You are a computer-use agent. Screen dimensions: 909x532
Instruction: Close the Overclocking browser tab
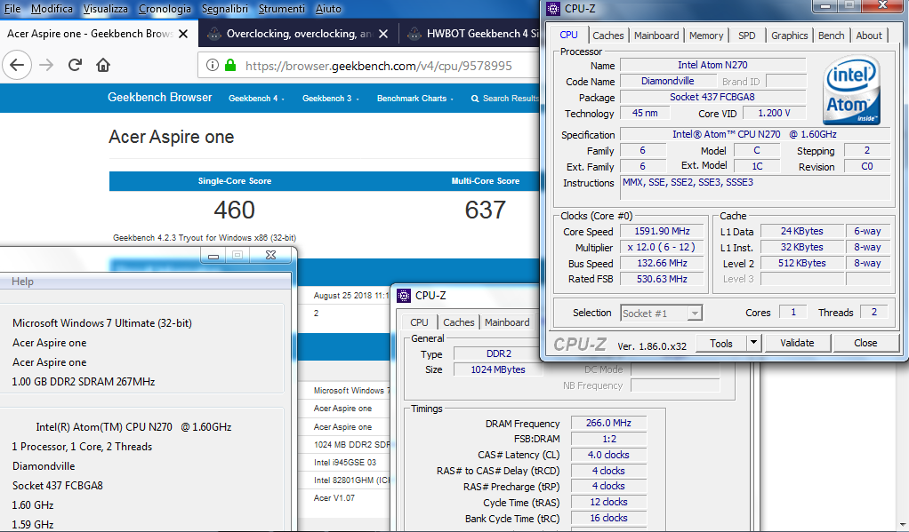pos(383,34)
